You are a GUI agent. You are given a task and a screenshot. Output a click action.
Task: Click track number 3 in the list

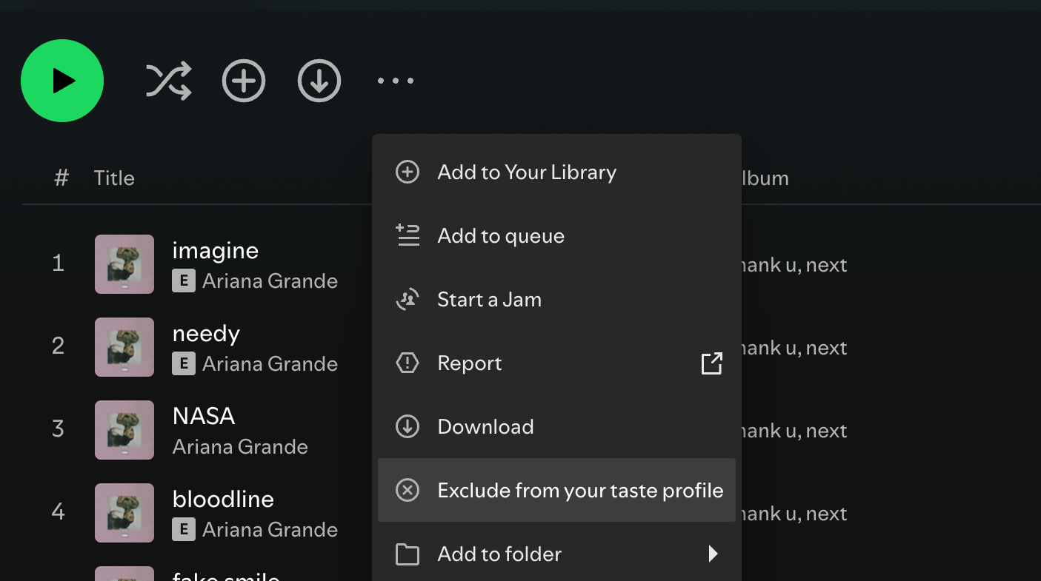coord(58,429)
